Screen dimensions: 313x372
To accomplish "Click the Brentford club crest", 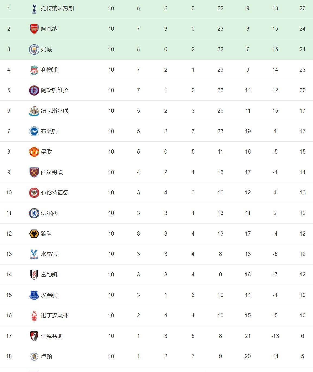I will click(34, 192).
